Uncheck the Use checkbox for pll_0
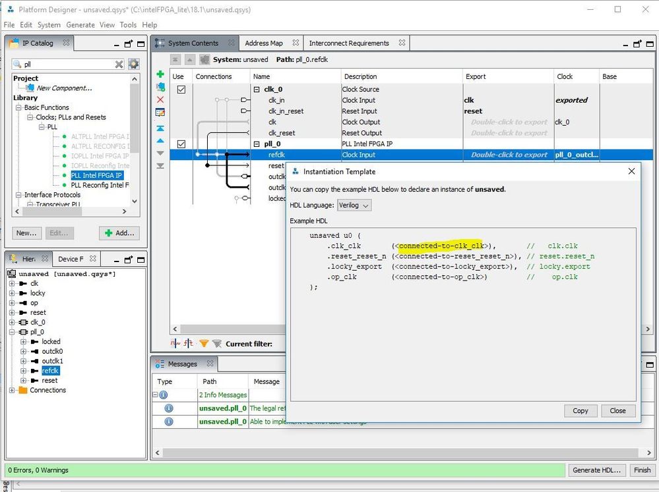Screen dimensions: 659x492 point(181,144)
